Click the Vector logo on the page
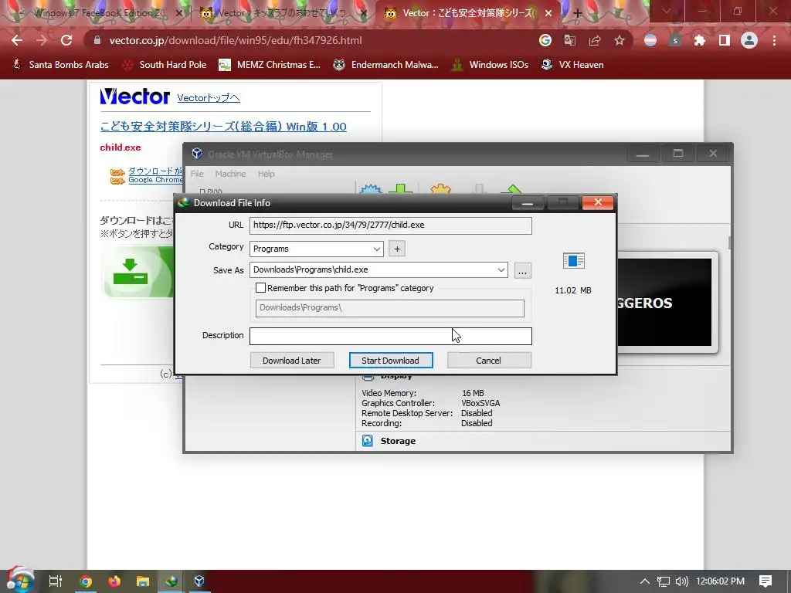This screenshot has height=593, width=791. point(134,97)
